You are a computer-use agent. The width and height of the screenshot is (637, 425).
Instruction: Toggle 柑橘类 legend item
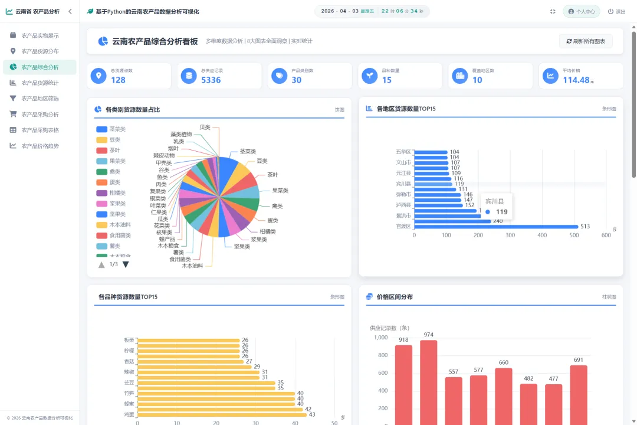click(x=111, y=193)
